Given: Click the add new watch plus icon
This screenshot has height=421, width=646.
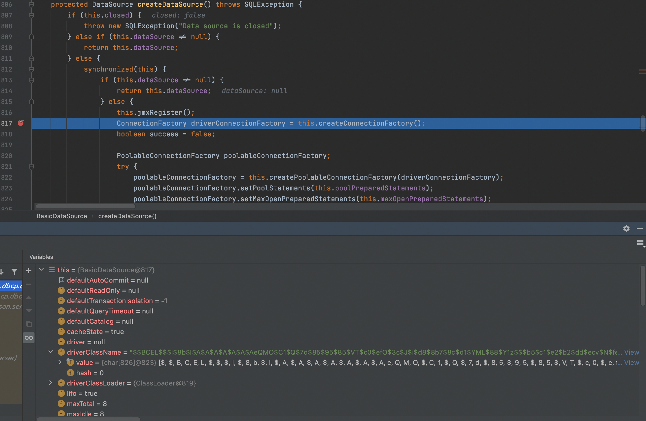Looking at the screenshot, I should [29, 271].
